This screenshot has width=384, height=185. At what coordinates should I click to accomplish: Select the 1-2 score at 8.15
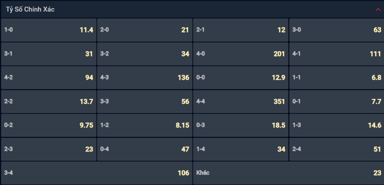[145, 125]
